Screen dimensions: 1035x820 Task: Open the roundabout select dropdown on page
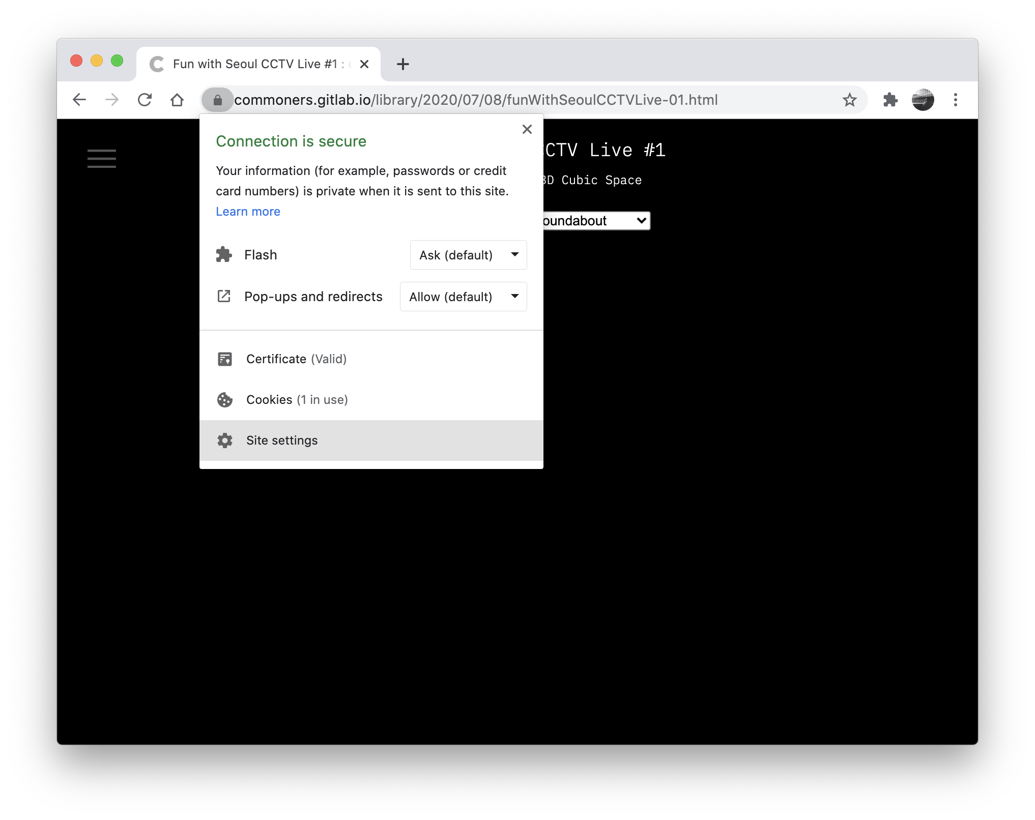point(596,221)
